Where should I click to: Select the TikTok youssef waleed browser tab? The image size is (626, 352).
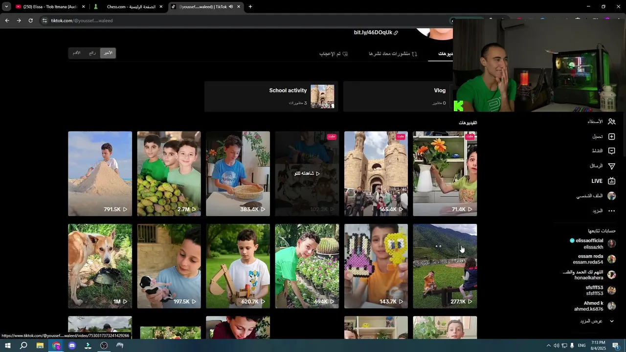[x=205, y=7]
